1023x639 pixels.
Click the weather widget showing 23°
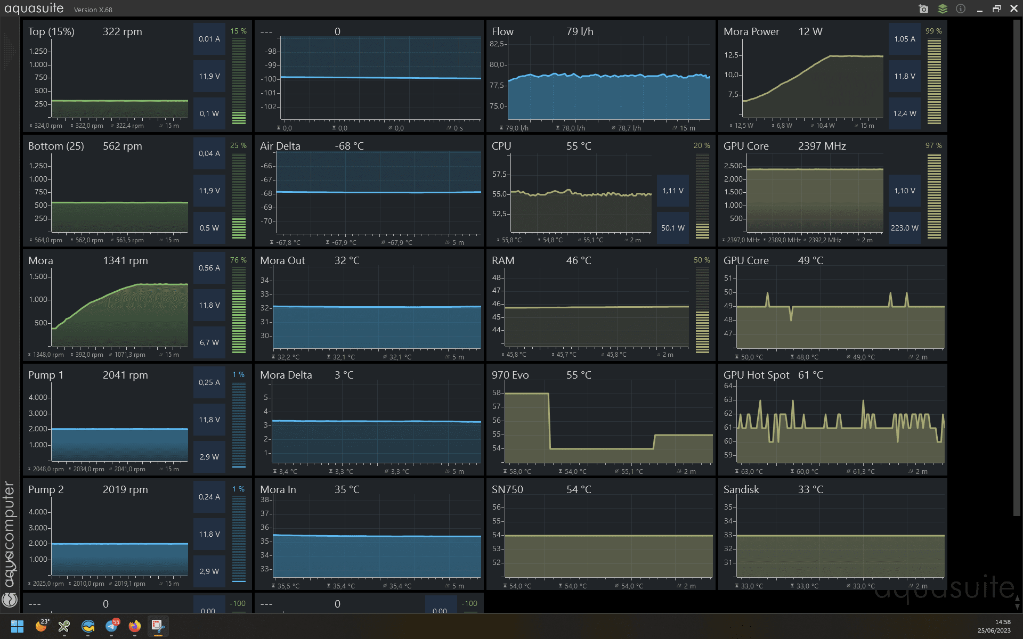click(41, 626)
